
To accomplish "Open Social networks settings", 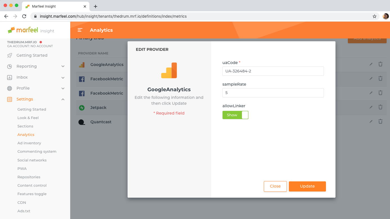I will point(32,160).
